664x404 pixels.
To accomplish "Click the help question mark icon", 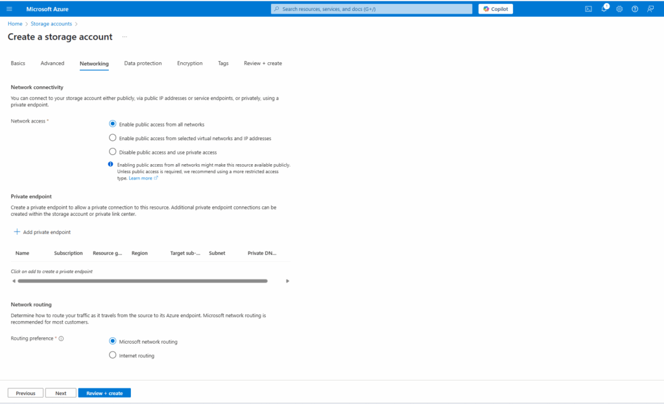I will pyautogui.click(x=635, y=9).
